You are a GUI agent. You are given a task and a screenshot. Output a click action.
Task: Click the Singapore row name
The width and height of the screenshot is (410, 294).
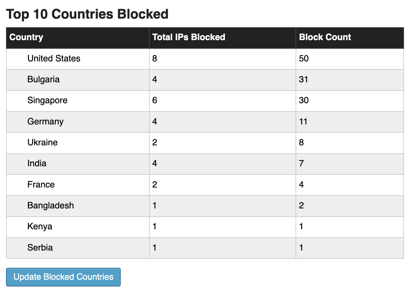(47, 101)
